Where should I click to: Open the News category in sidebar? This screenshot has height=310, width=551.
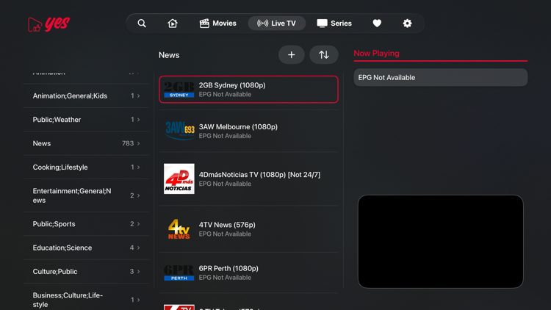point(87,143)
